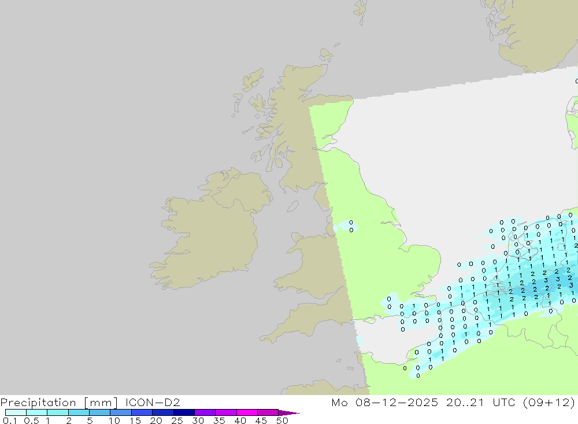Click the 10–15 mm blue legend swatch
This screenshot has width=578, height=424.
coord(121,412)
